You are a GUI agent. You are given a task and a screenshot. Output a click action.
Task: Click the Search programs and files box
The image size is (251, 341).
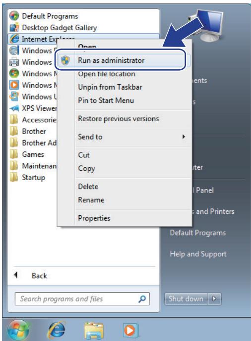(82, 299)
